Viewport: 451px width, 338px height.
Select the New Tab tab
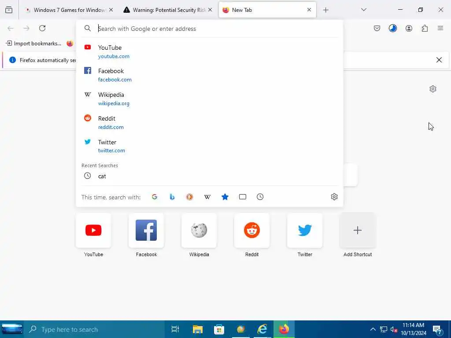(x=267, y=10)
